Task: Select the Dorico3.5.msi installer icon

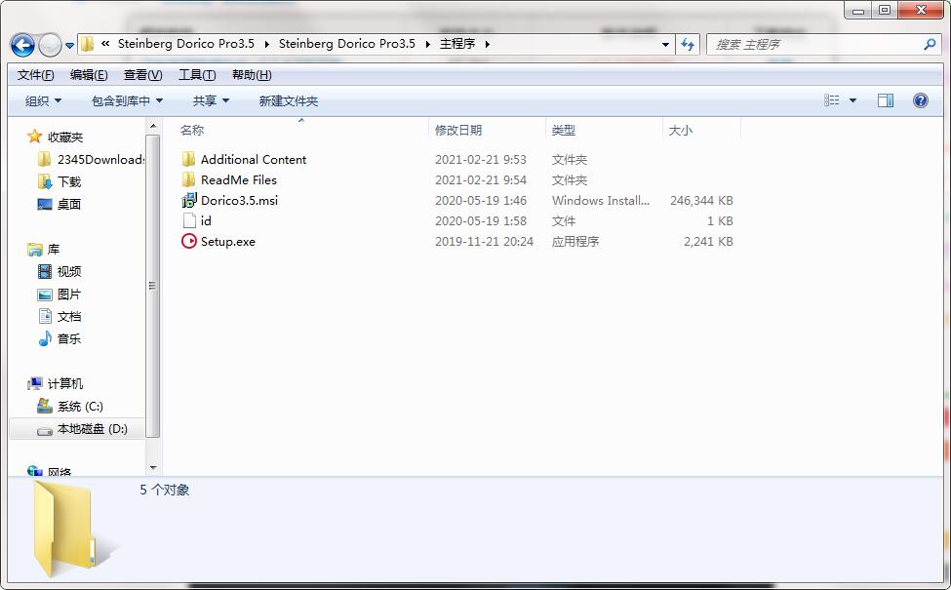Action: point(188,200)
